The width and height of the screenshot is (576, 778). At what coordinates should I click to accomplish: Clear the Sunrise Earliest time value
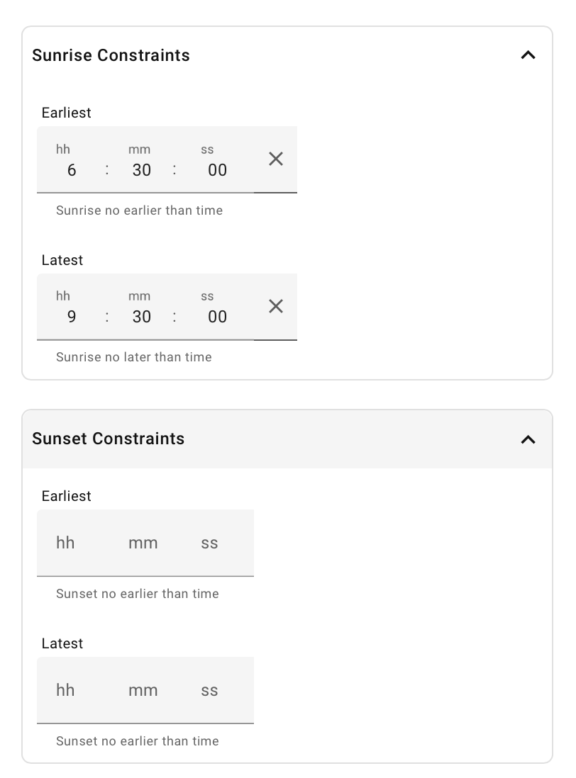point(275,159)
